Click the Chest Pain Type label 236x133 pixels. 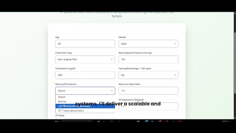click(64, 53)
